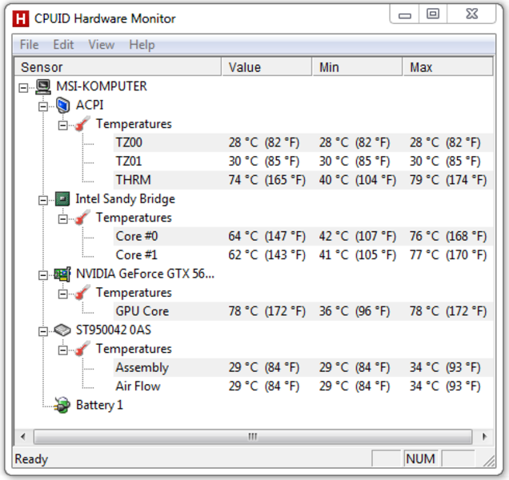Click the Battery 1 icon
The image size is (509, 480).
click(62, 405)
